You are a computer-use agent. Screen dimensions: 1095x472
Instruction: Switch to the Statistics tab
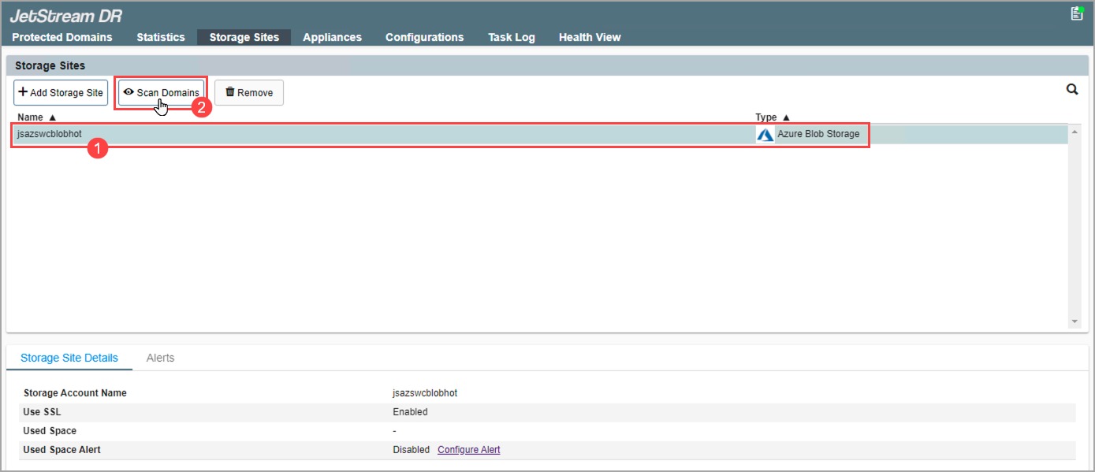(161, 37)
